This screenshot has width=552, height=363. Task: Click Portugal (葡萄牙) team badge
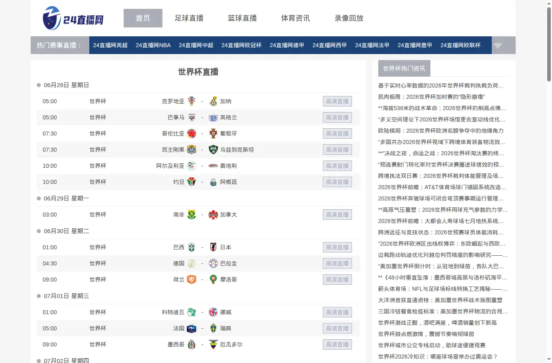point(213,134)
